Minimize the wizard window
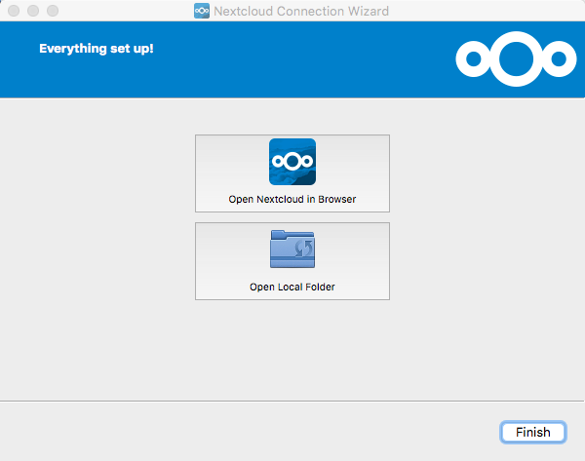This screenshot has width=585, height=461. tap(33, 11)
